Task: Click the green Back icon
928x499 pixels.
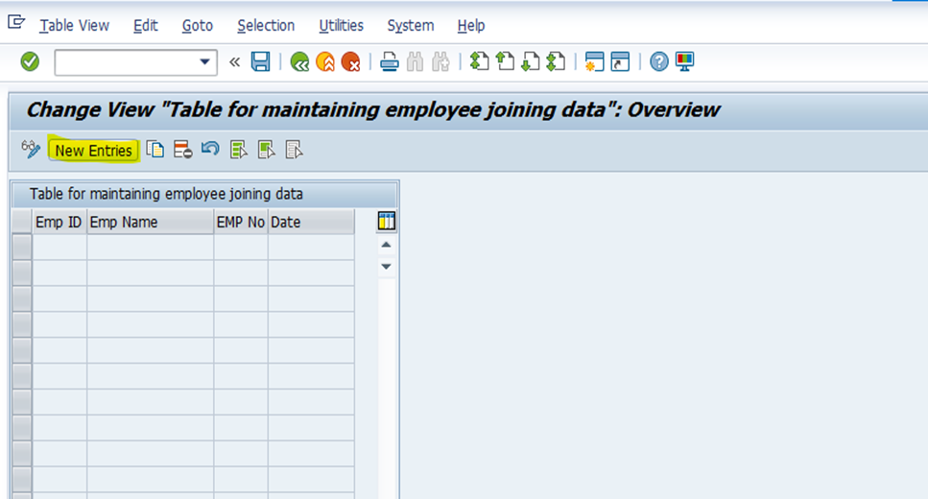Action: (299, 61)
